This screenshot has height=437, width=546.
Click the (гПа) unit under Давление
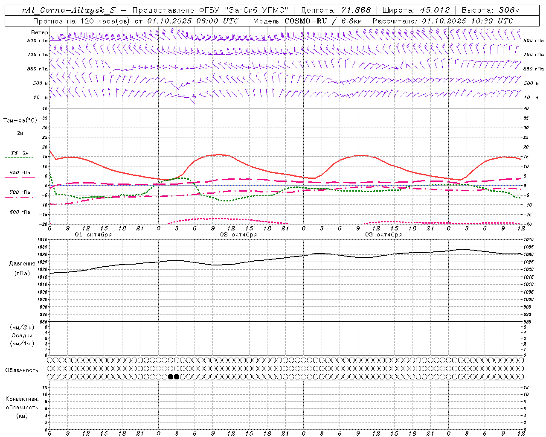point(22,273)
